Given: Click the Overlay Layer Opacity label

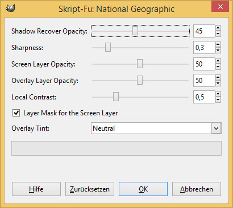Looking at the screenshot, I should 45,81.
